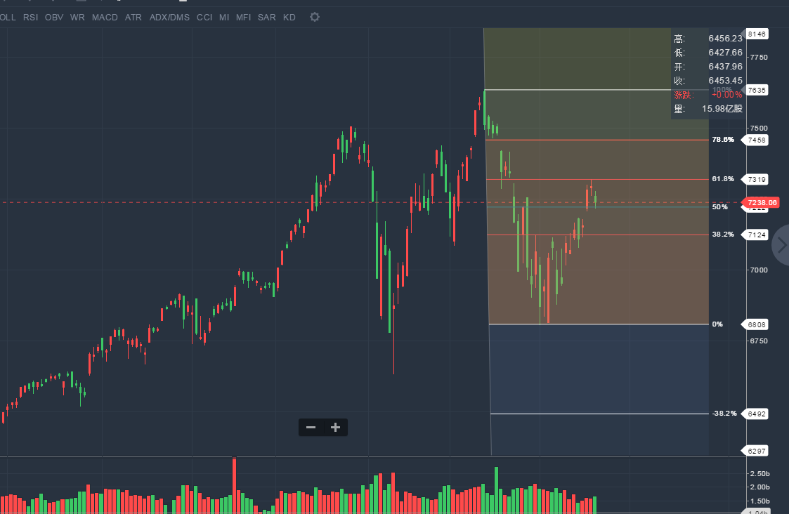Zoom out the chart with minus button
789x514 pixels.
(311, 428)
